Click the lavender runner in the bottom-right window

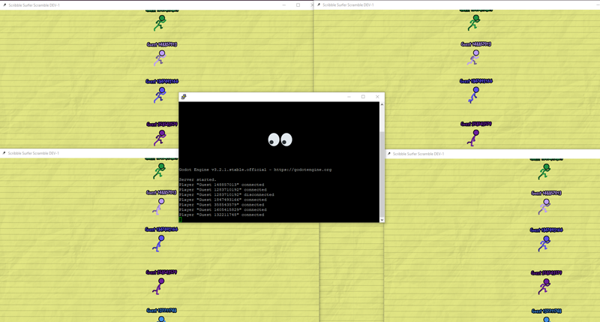click(544, 206)
